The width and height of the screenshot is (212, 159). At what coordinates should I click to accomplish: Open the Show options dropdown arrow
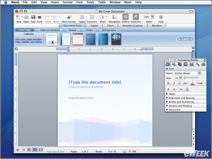(106, 17)
